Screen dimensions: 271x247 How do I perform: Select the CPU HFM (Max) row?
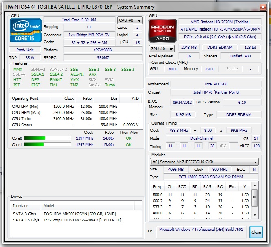(x=75, y=113)
